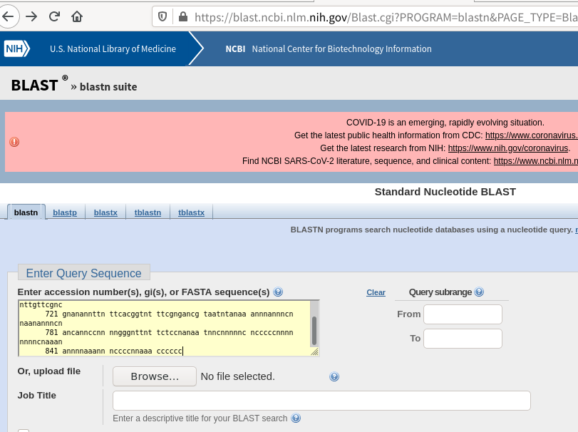Open the NIH coronavirus research link
The image size is (578, 432).
pyautogui.click(x=508, y=148)
